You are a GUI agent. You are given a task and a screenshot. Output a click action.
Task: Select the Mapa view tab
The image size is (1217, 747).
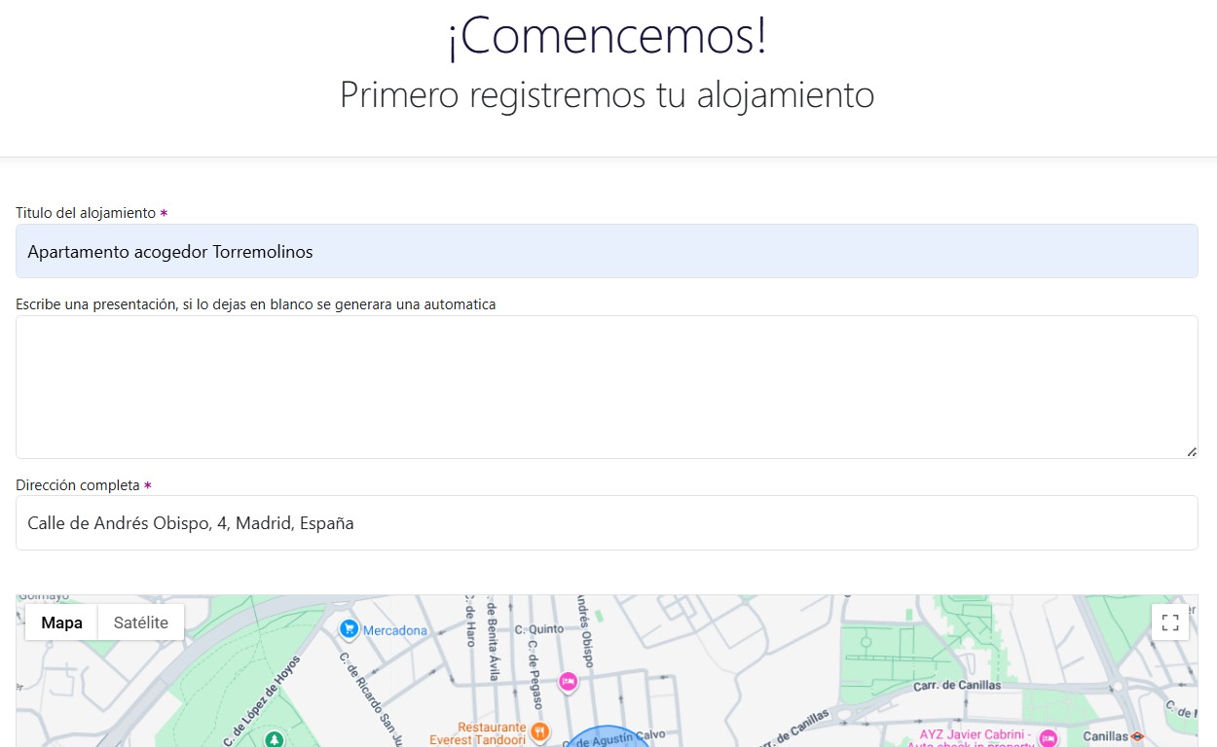click(x=60, y=622)
